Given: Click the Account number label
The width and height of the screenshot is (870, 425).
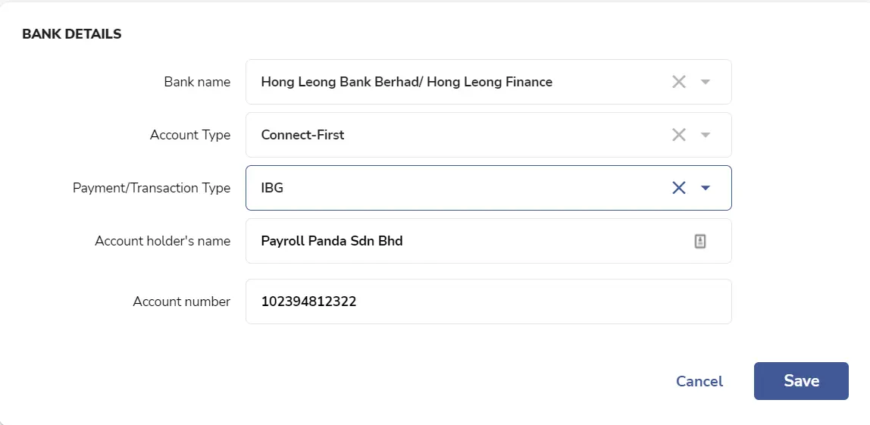Looking at the screenshot, I should coord(181,302).
